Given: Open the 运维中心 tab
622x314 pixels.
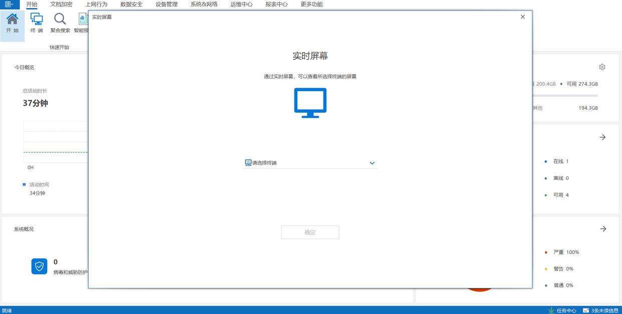Looking at the screenshot, I should pos(241,4).
